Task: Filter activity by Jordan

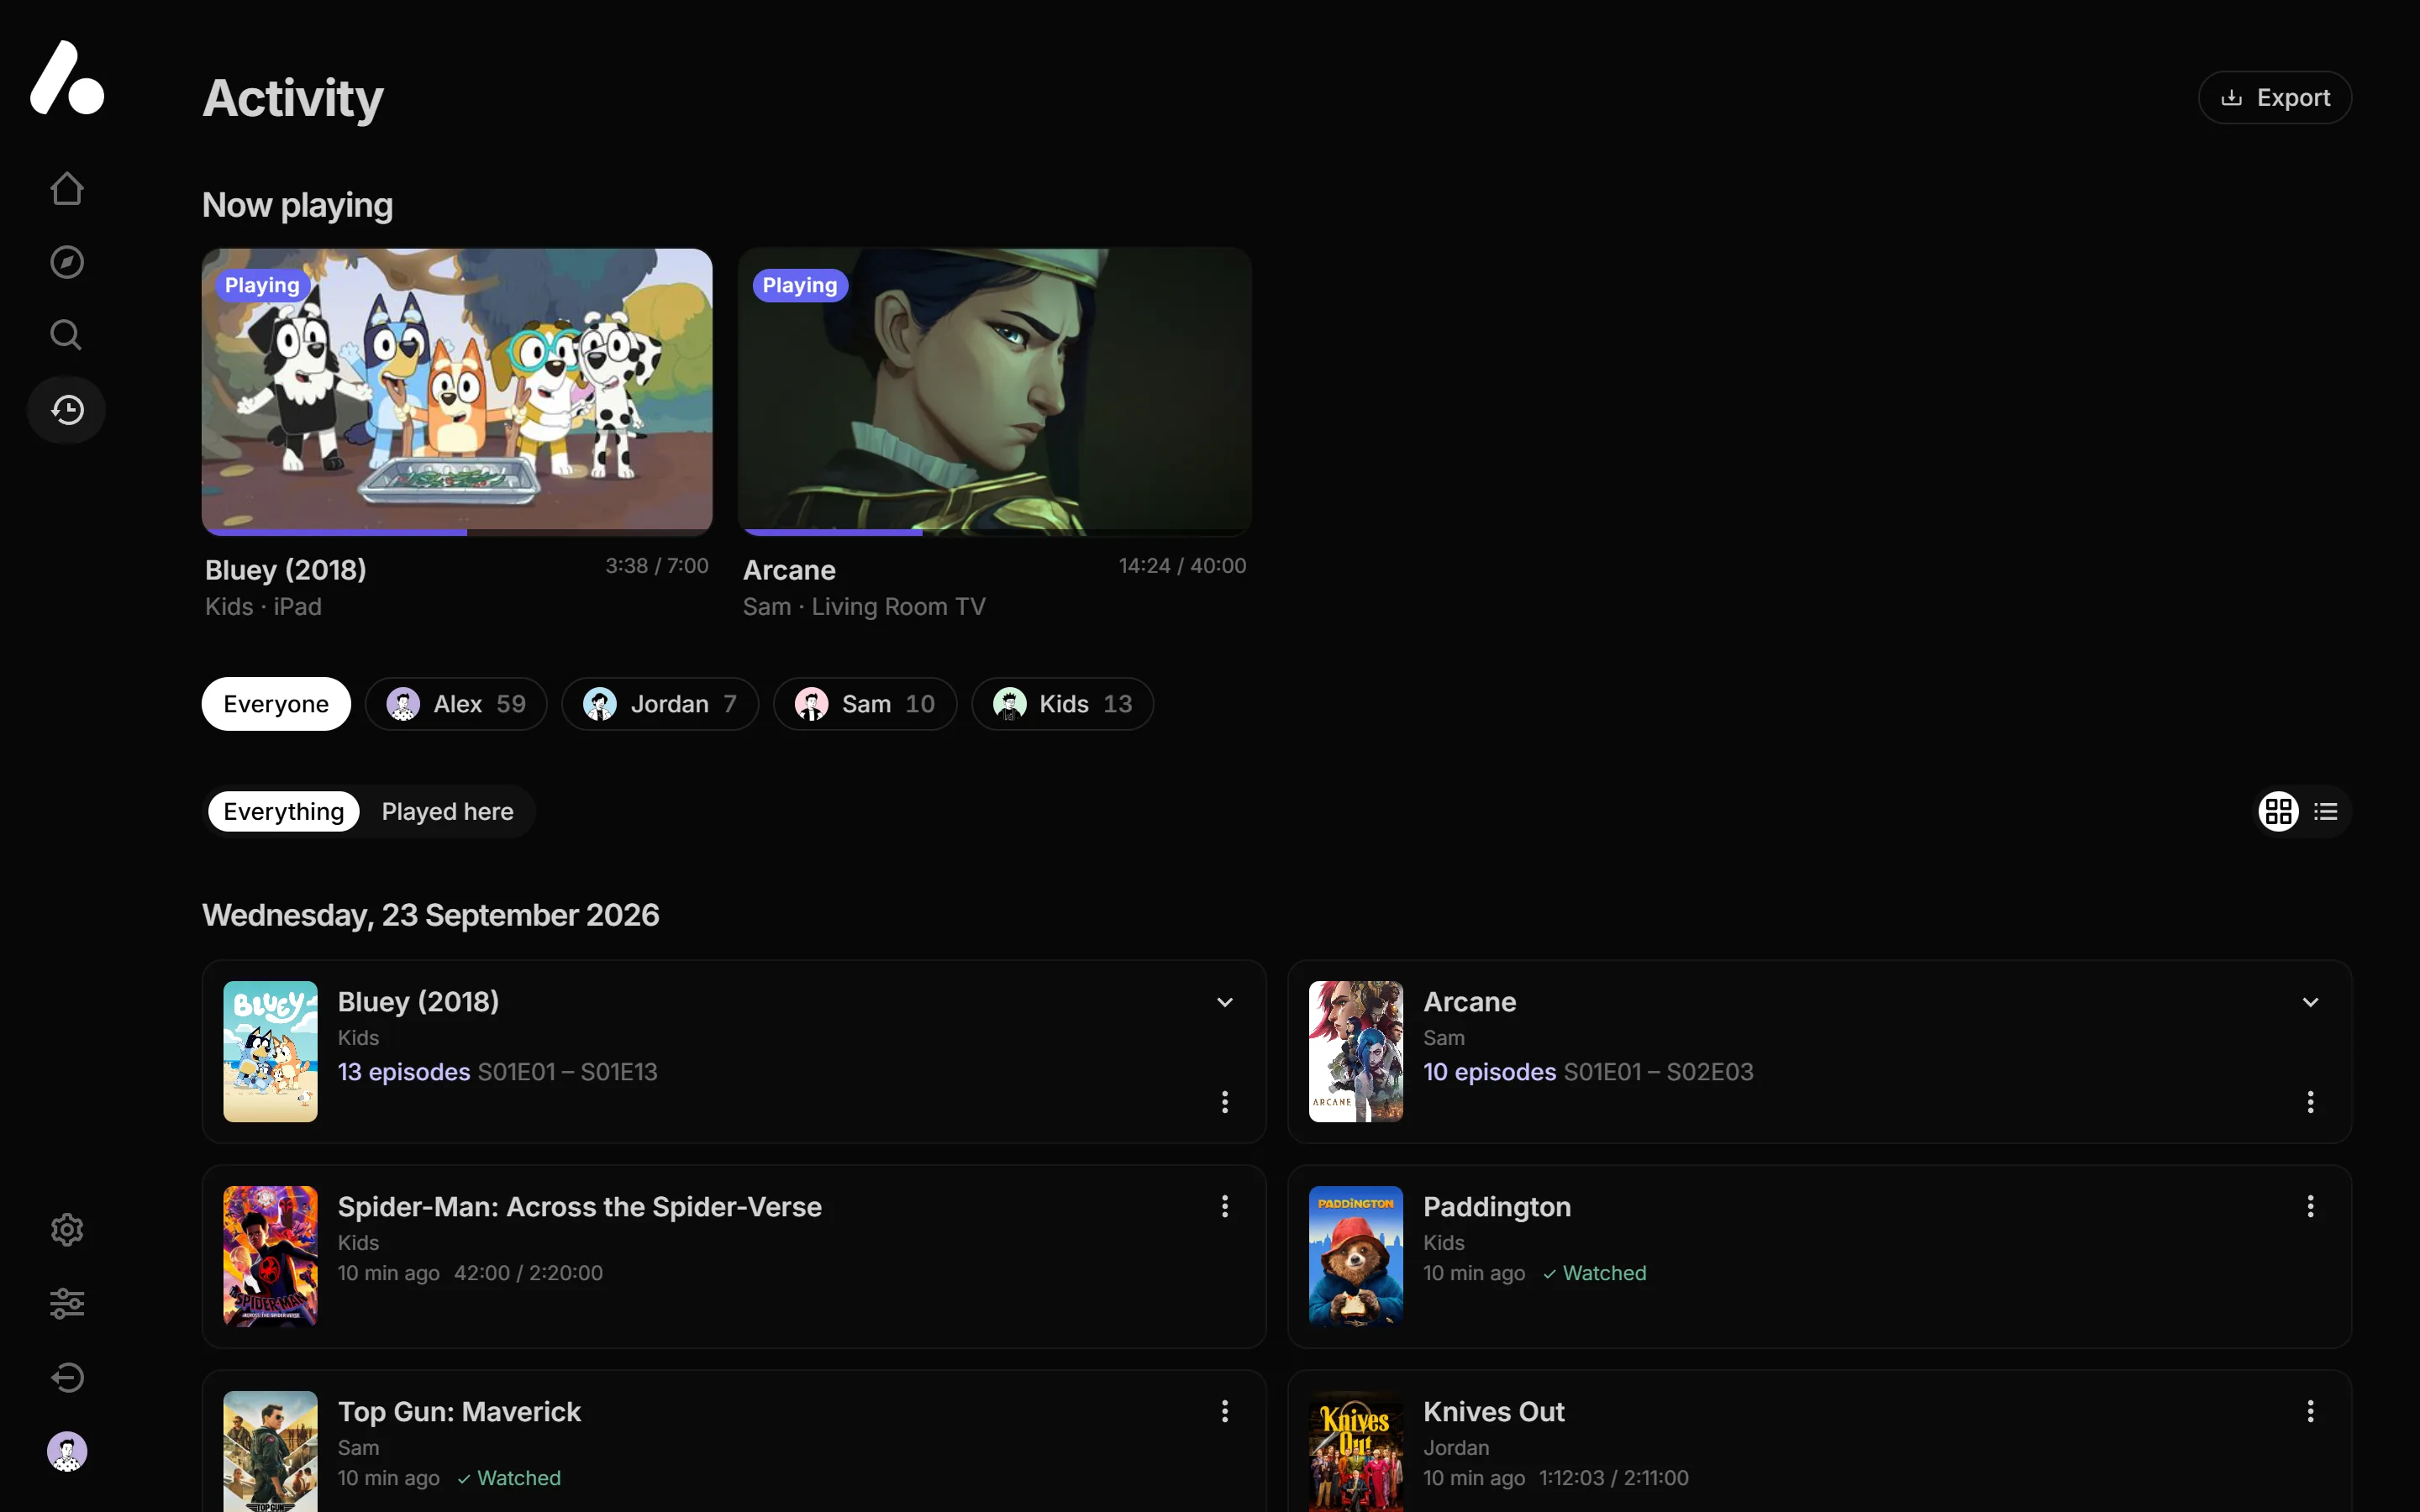Action: [660, 704]
